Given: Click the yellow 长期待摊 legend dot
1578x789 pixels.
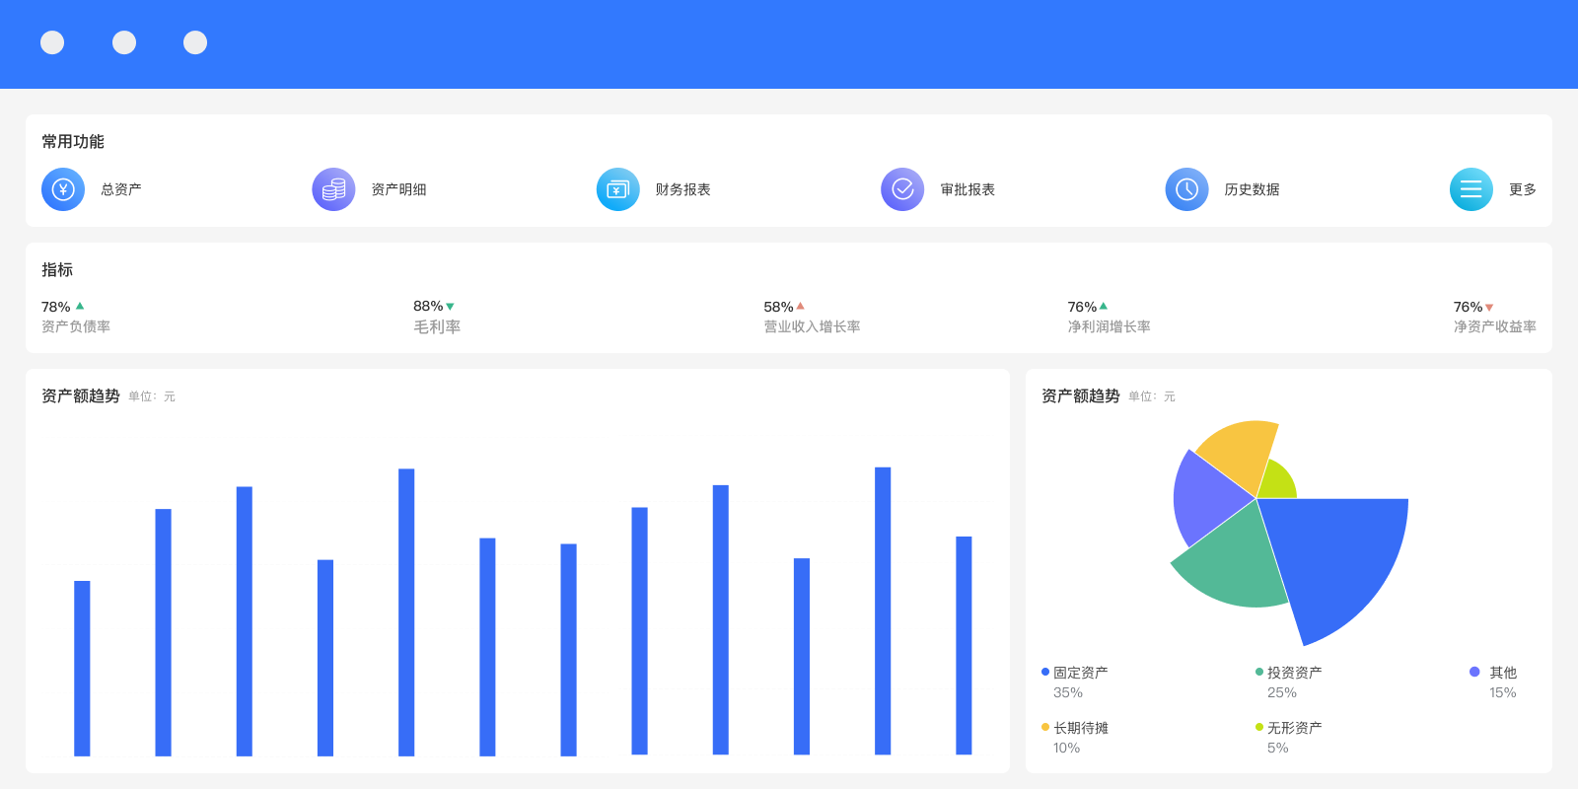Looking at the screenshot, I should (x=1045, y=727).
